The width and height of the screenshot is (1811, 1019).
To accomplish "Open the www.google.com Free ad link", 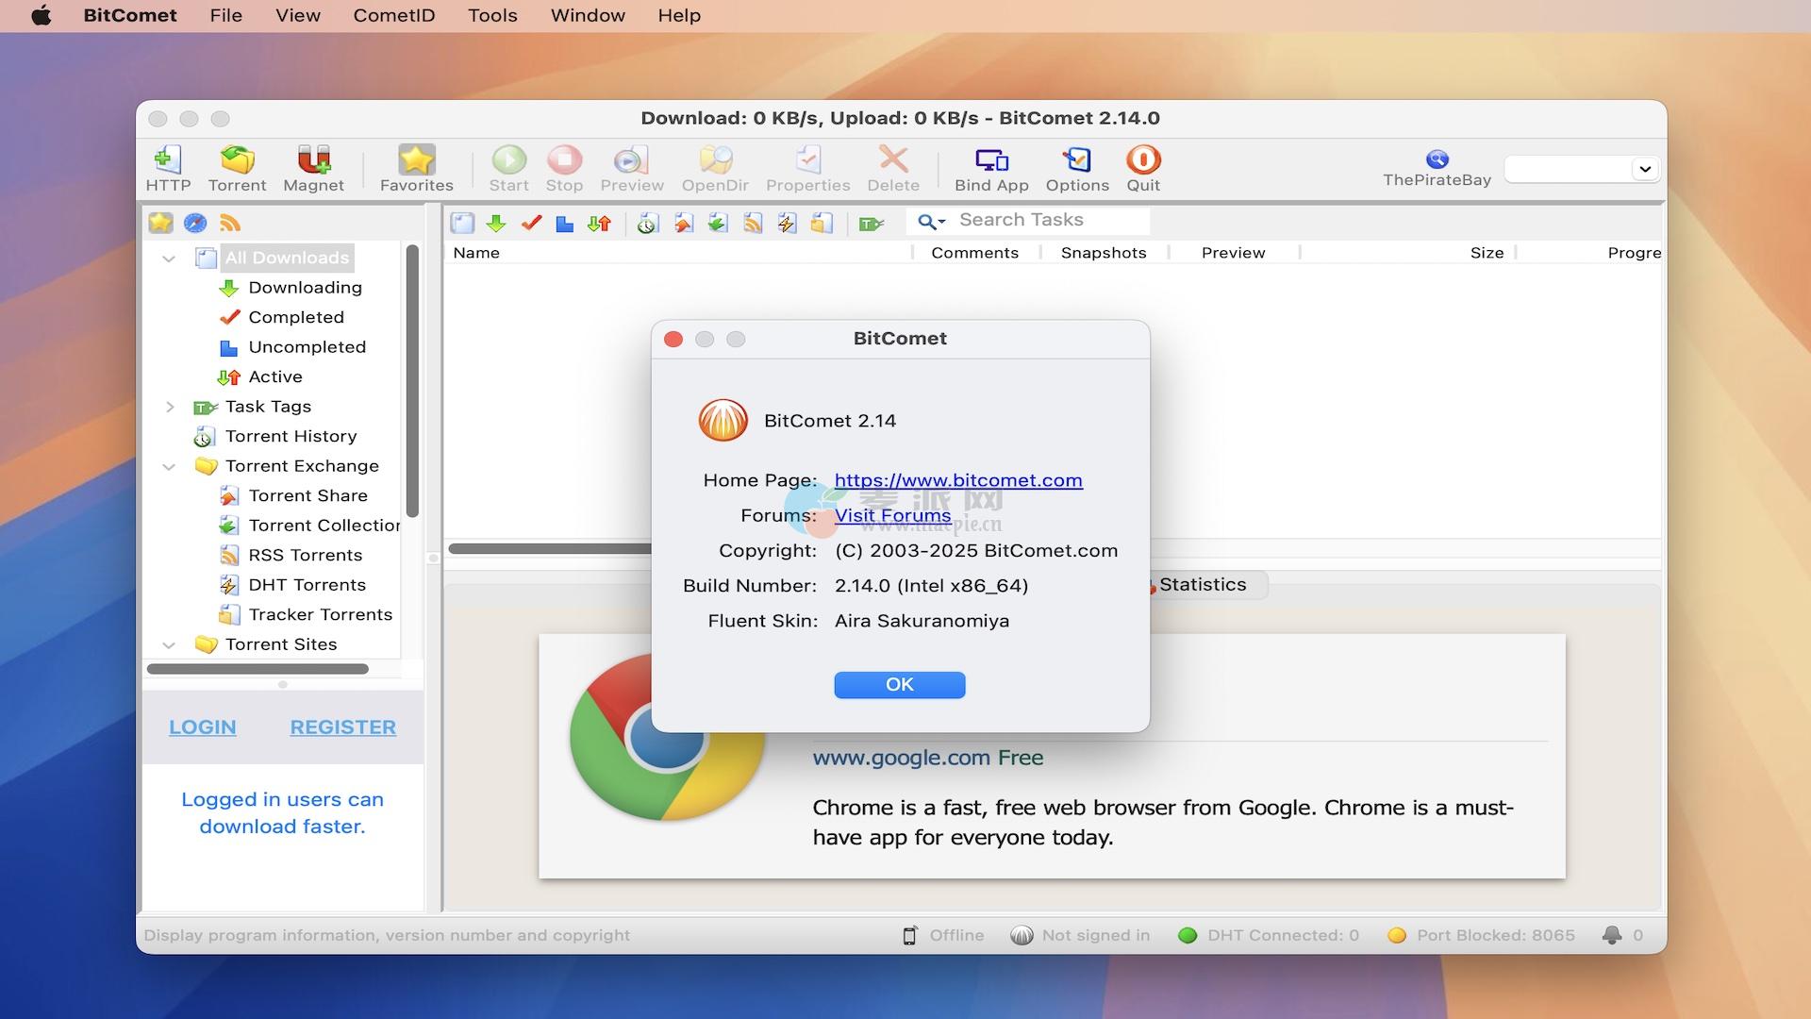I will tap(928, 758).
